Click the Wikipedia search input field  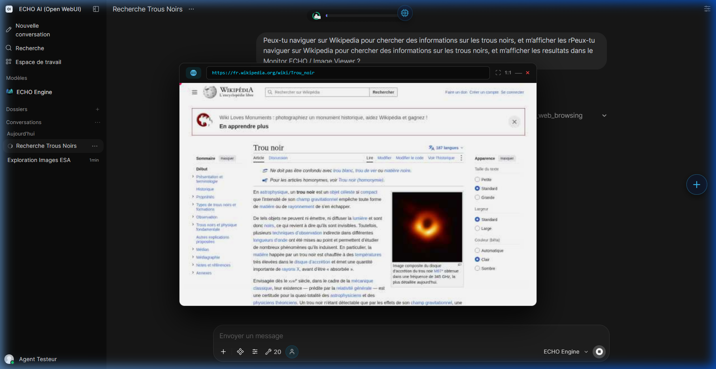pos(317,92)
